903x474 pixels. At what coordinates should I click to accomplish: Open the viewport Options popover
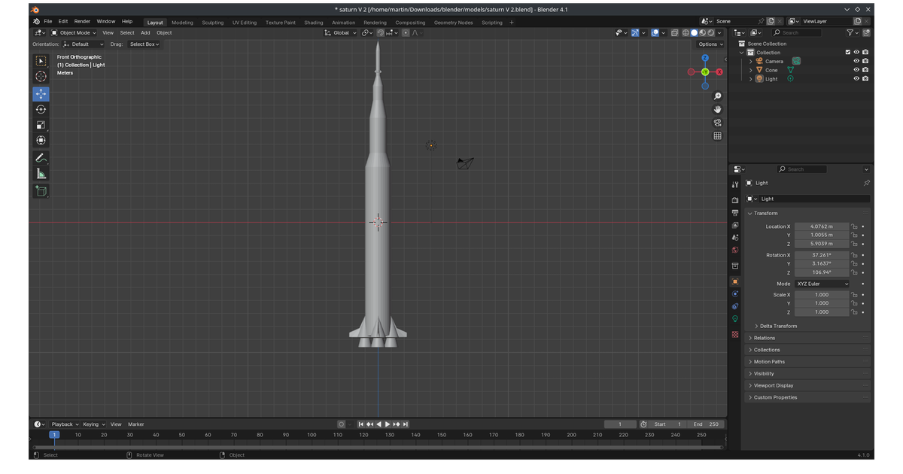coord(708,44)
